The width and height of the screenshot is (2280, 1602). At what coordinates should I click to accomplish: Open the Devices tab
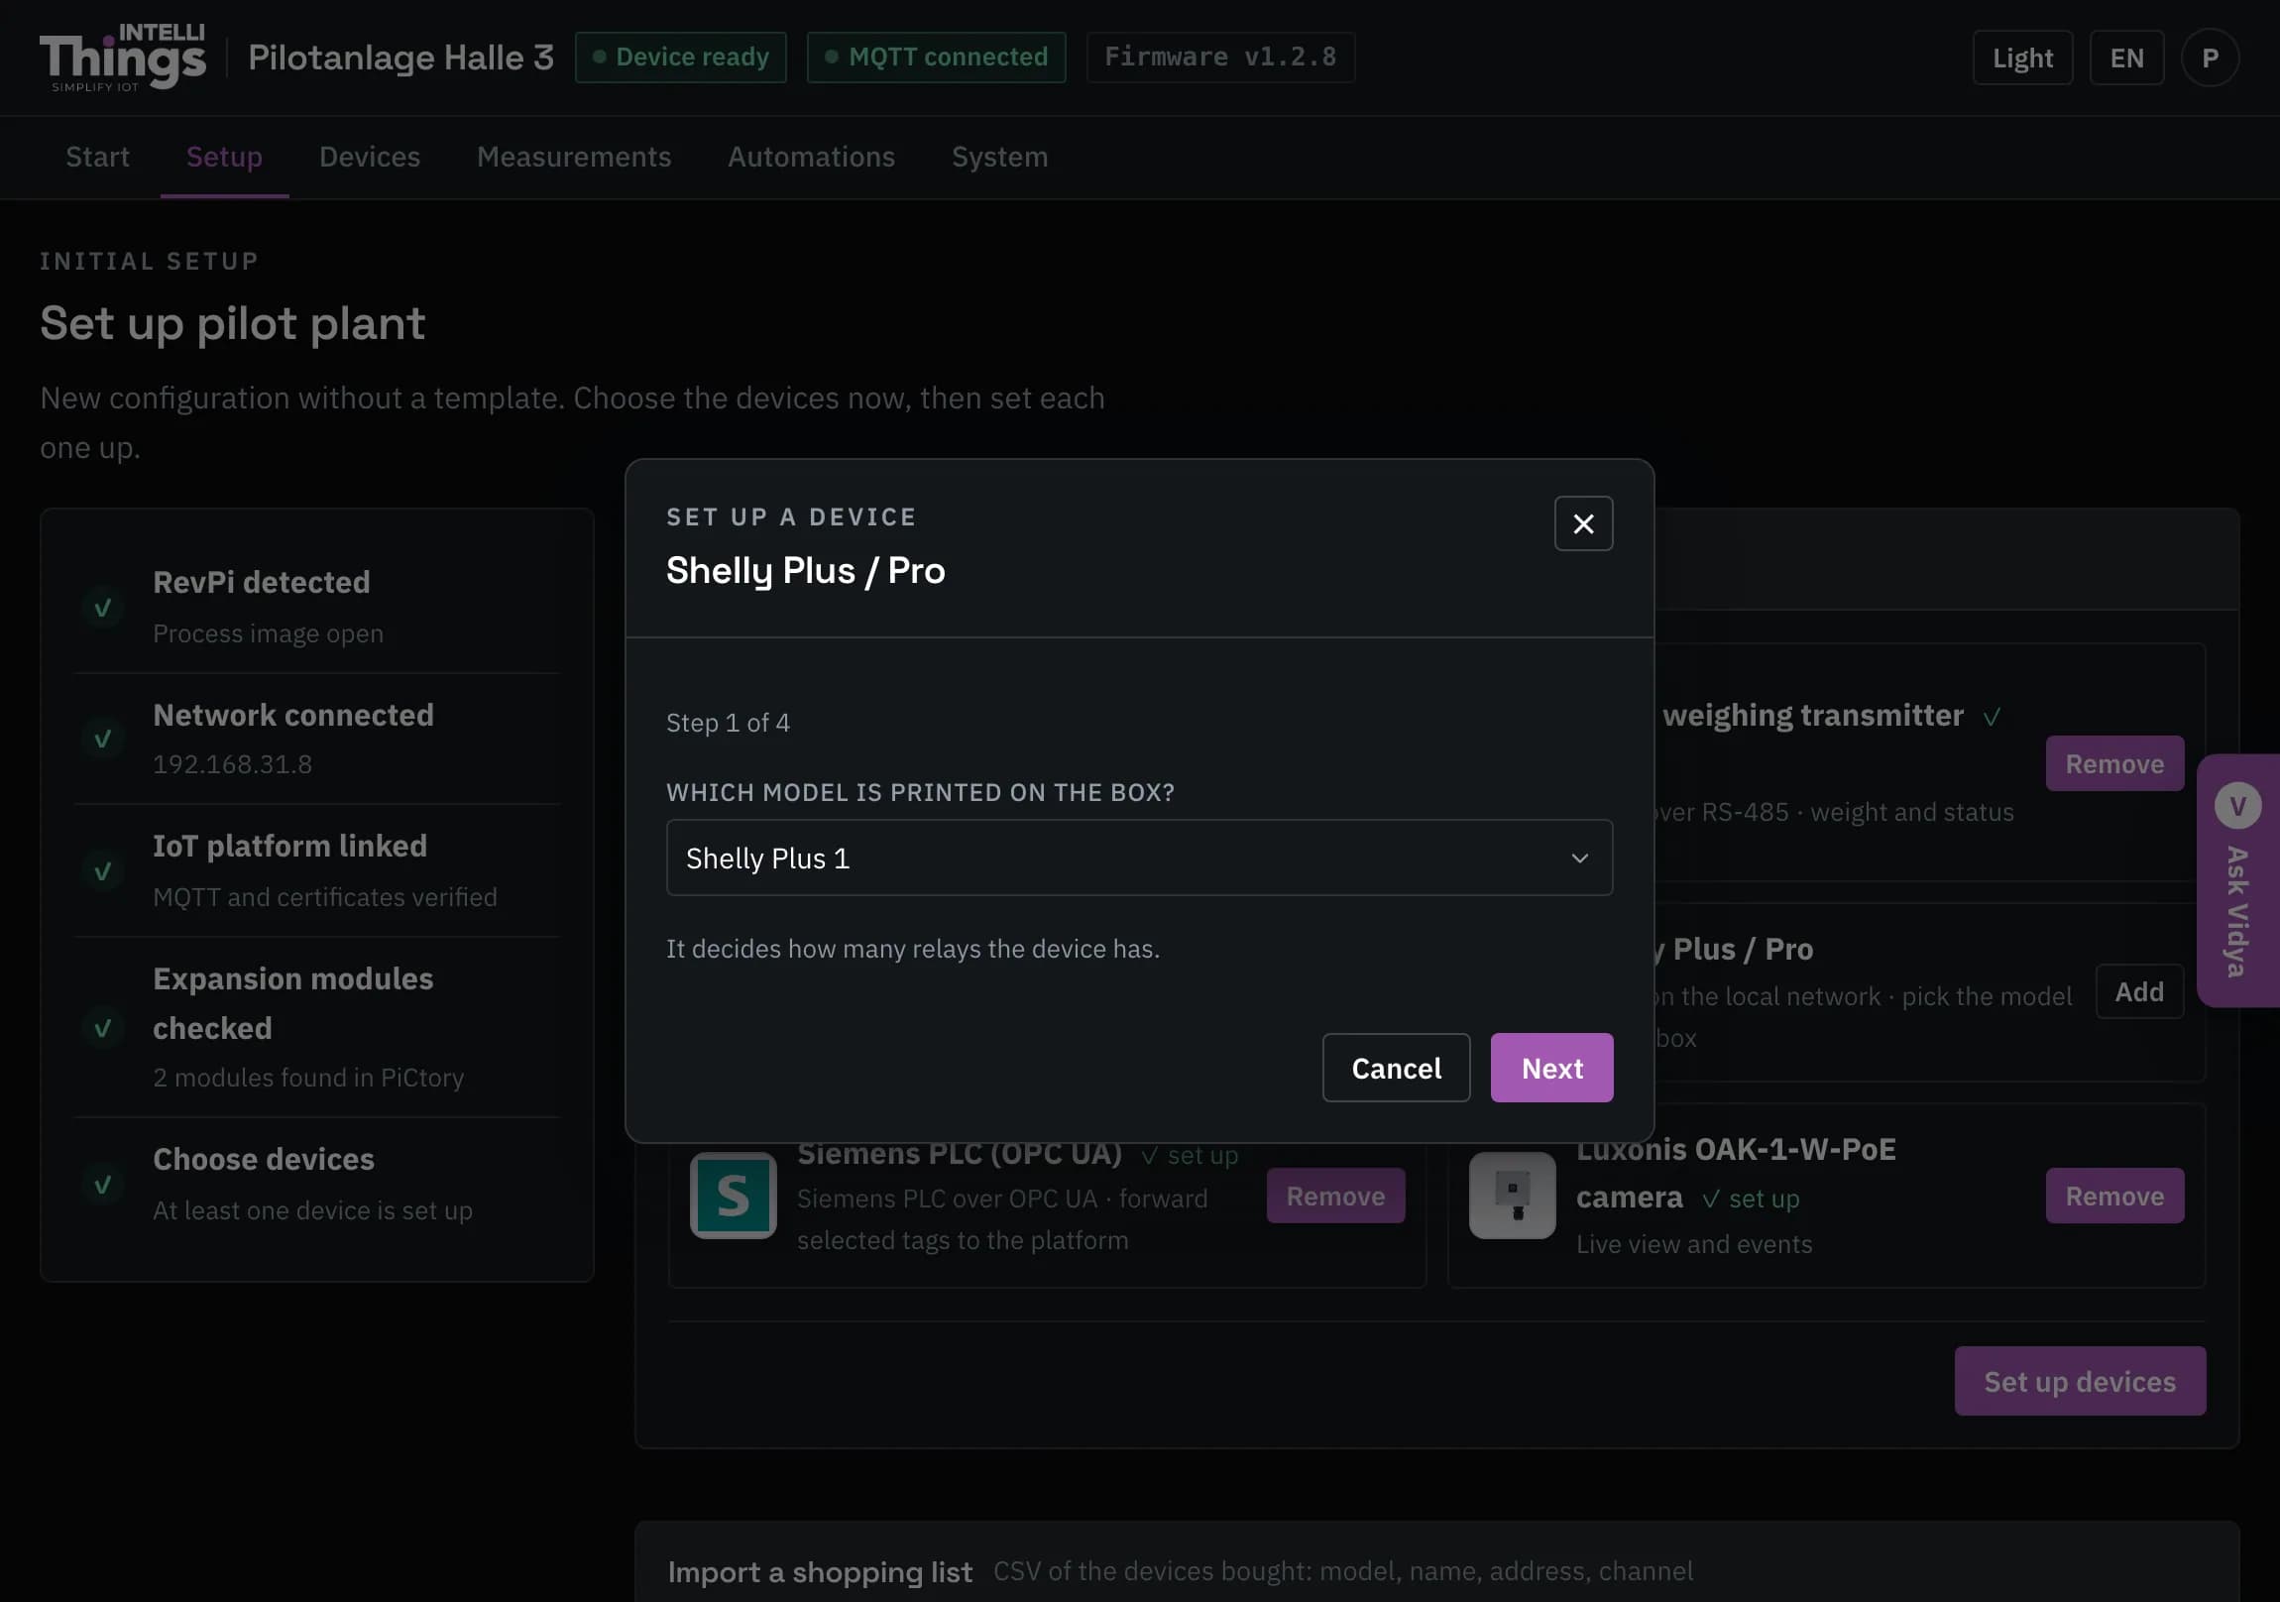[370, 157]
